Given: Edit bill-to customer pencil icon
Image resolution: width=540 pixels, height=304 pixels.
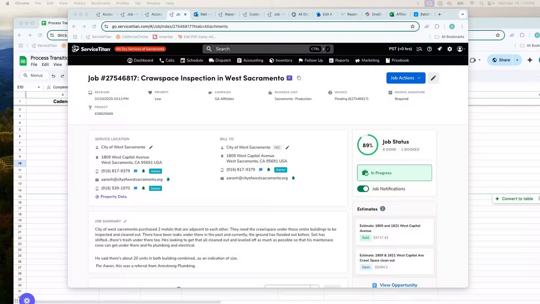Looking at the screenshot, I should (x=287, y=147).
